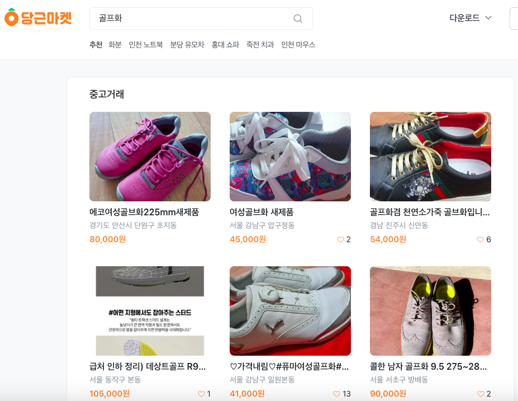Click the 90,000원 price

coord(388,394)
